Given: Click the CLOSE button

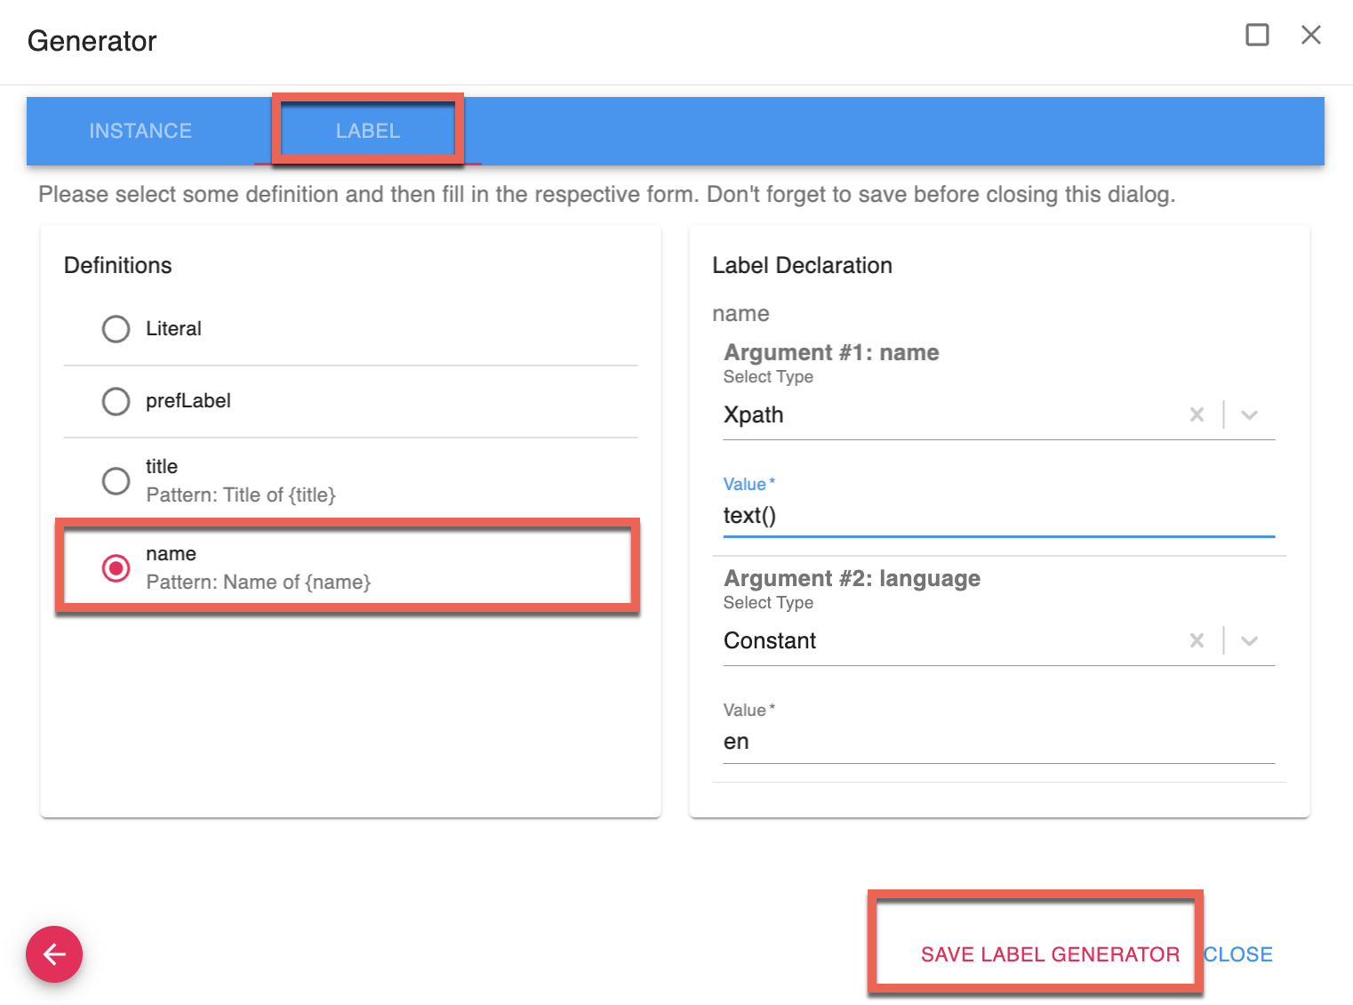Looking at the screenshot, I should pyautogui.click(x=1237, y=954).
